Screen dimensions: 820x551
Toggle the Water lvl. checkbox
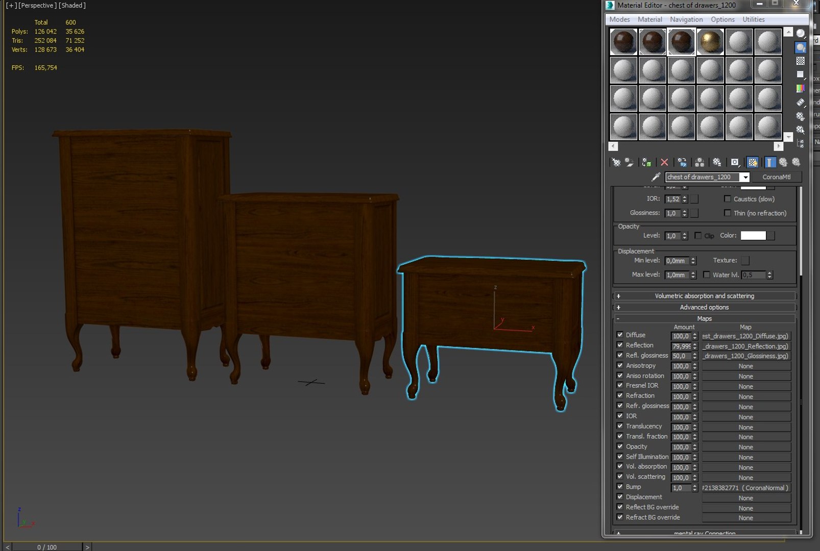coord(706,275)
